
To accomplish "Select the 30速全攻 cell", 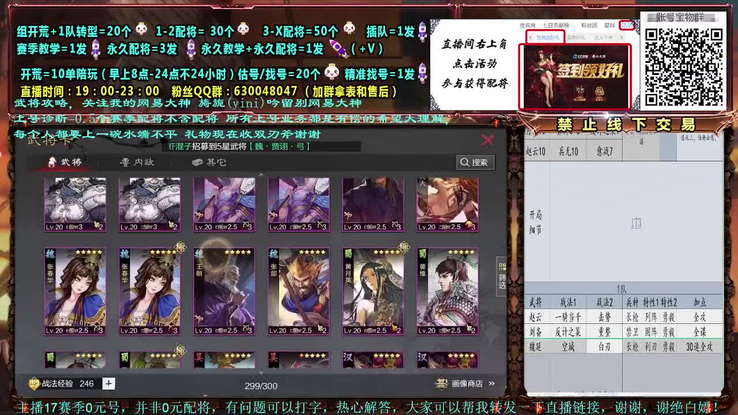I will pyautogui.click(x=699, y=346).
